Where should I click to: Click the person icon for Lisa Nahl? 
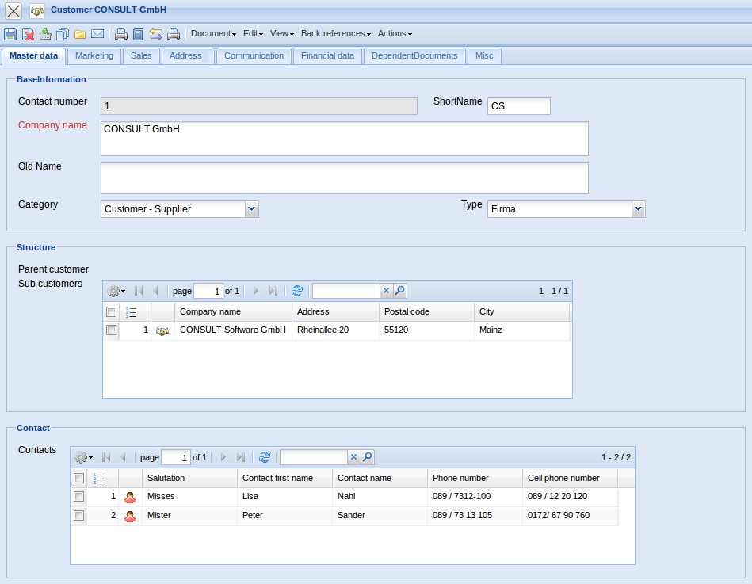point(130,497)
